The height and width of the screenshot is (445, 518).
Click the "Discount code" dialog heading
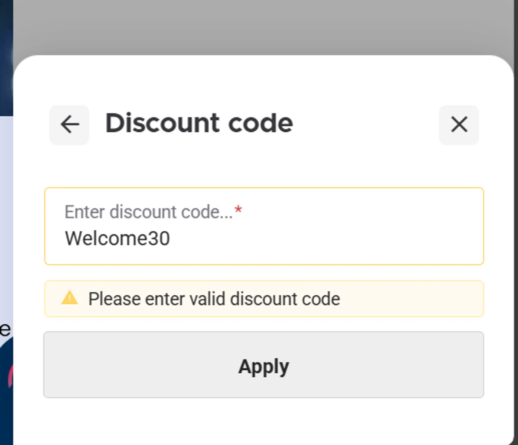199,123
